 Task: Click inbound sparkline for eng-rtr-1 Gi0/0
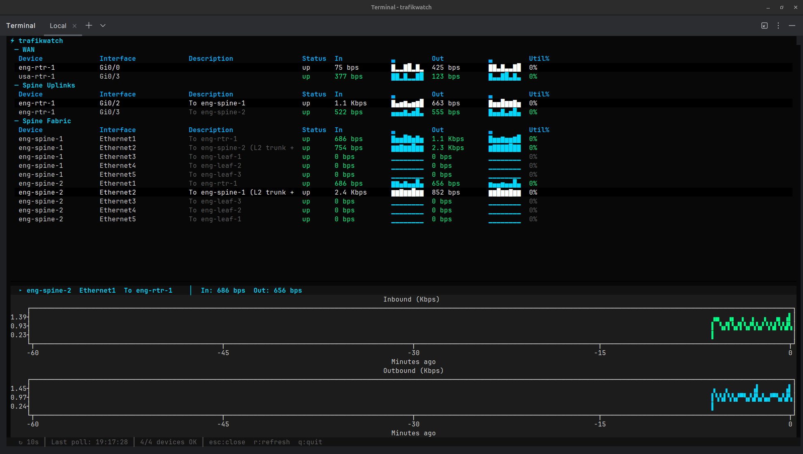coord(407,67)
